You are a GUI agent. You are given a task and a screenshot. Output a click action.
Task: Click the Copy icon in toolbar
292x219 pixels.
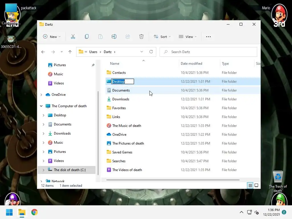click(x=87, y=37)
